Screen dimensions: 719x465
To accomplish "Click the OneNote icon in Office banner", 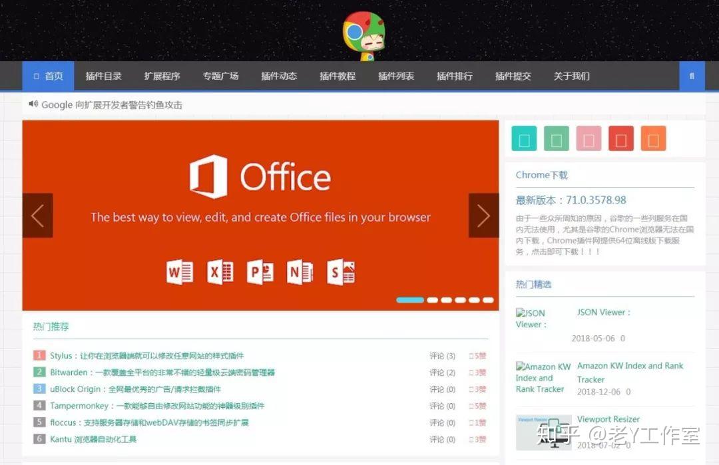I will tap(300, 272).
